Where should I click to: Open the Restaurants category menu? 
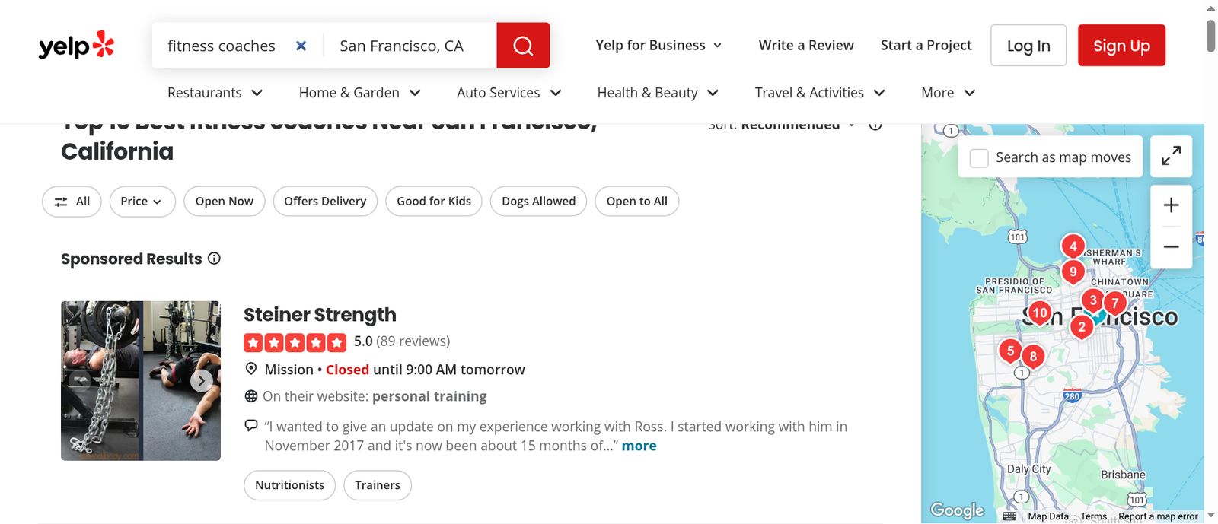[x=215, y=93]
